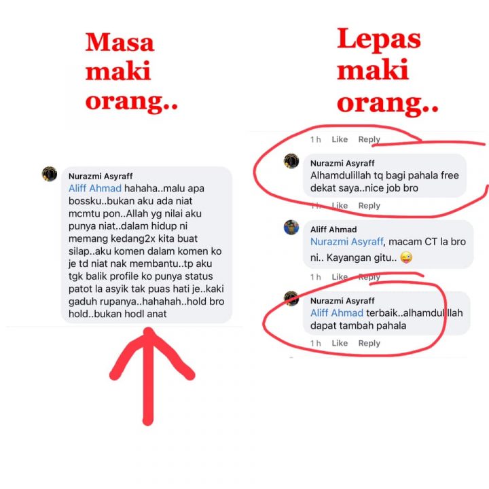489x489 pixels.
Task: Open Aliff Ahmad's profile picture
Action: pyautogui.click(x=291, y=228)
